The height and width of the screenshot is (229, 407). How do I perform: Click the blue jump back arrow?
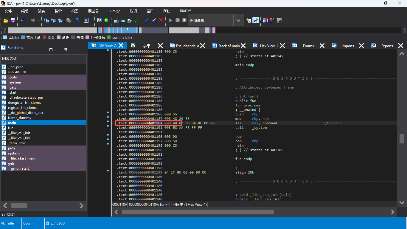[22, 20]
